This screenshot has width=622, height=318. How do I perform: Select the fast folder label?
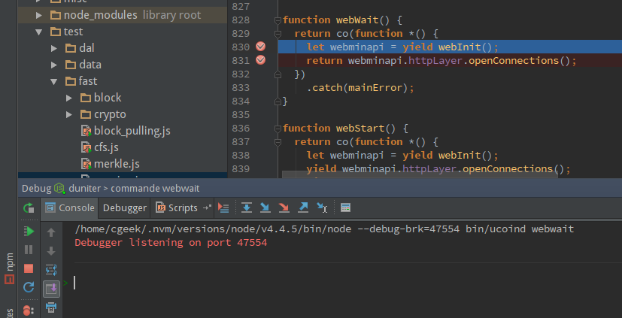click(x=88, y=82)
